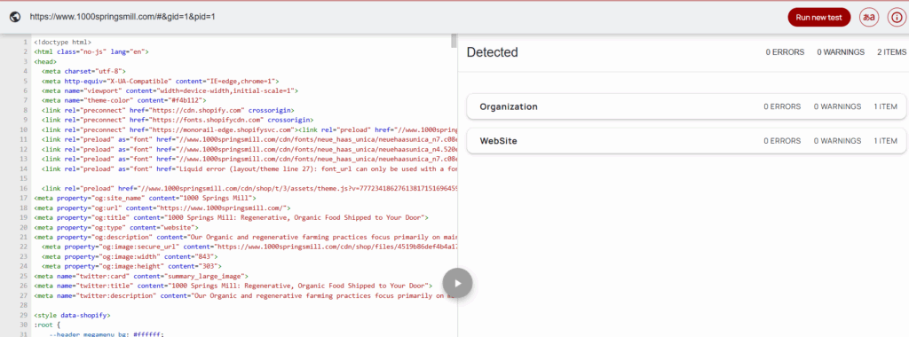Click the 2 ITEMS summary count
Screen dimensions: 909x337
pyautogui.click(x=891, y=52)
